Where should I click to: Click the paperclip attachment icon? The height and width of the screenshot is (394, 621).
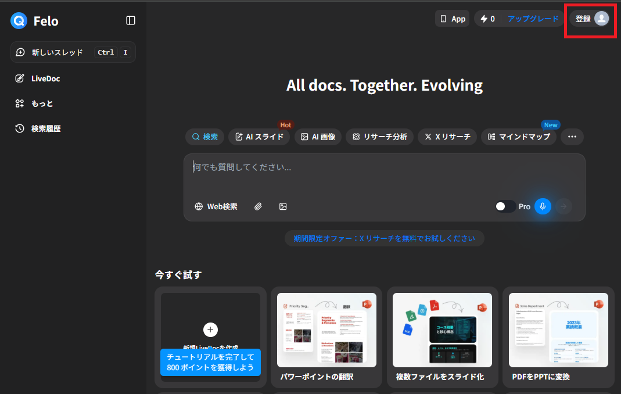pos(258,206)
